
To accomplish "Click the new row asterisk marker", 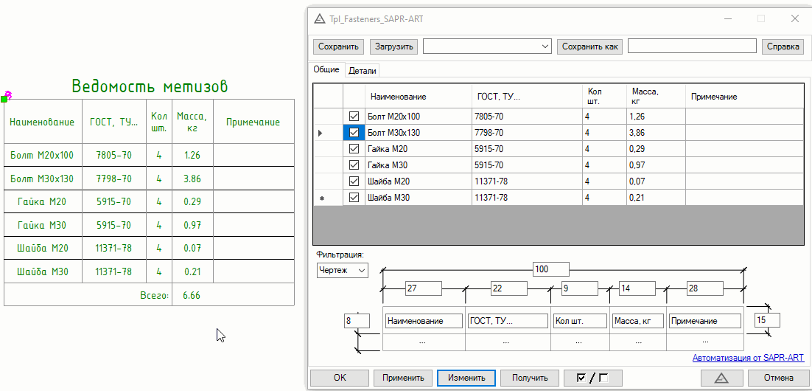I will 320,198.
